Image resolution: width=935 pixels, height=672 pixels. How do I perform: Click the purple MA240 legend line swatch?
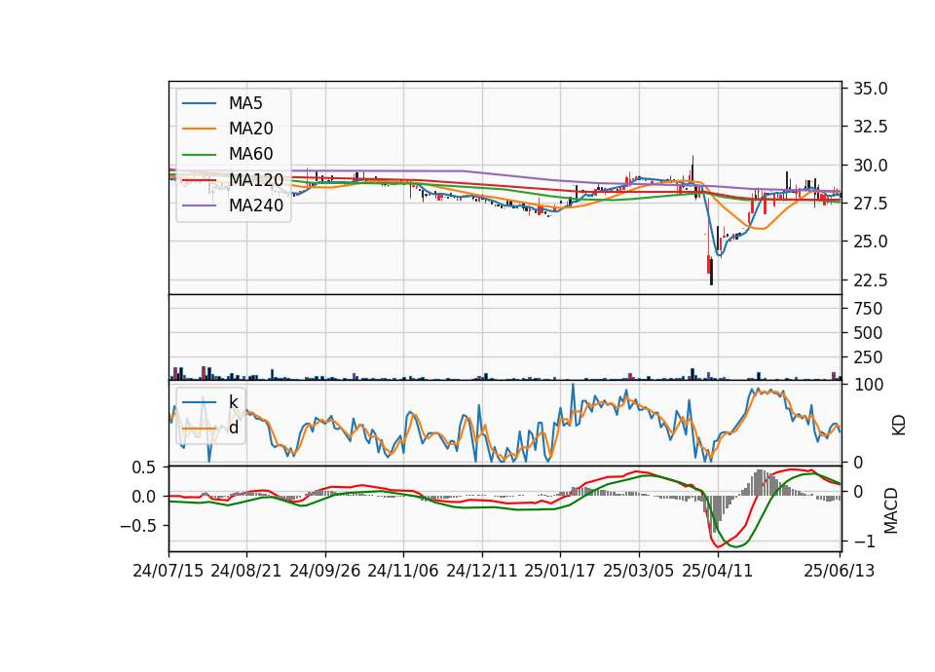coord(199,205)
